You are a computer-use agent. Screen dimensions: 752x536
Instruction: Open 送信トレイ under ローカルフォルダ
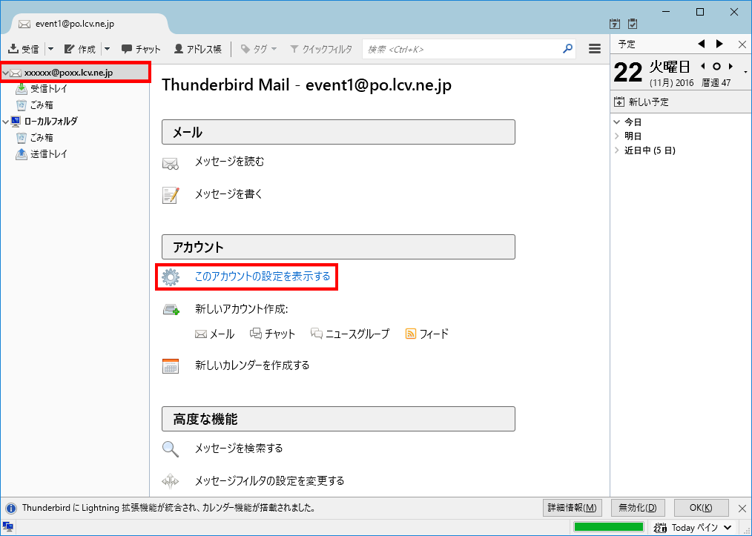point(48,154)
